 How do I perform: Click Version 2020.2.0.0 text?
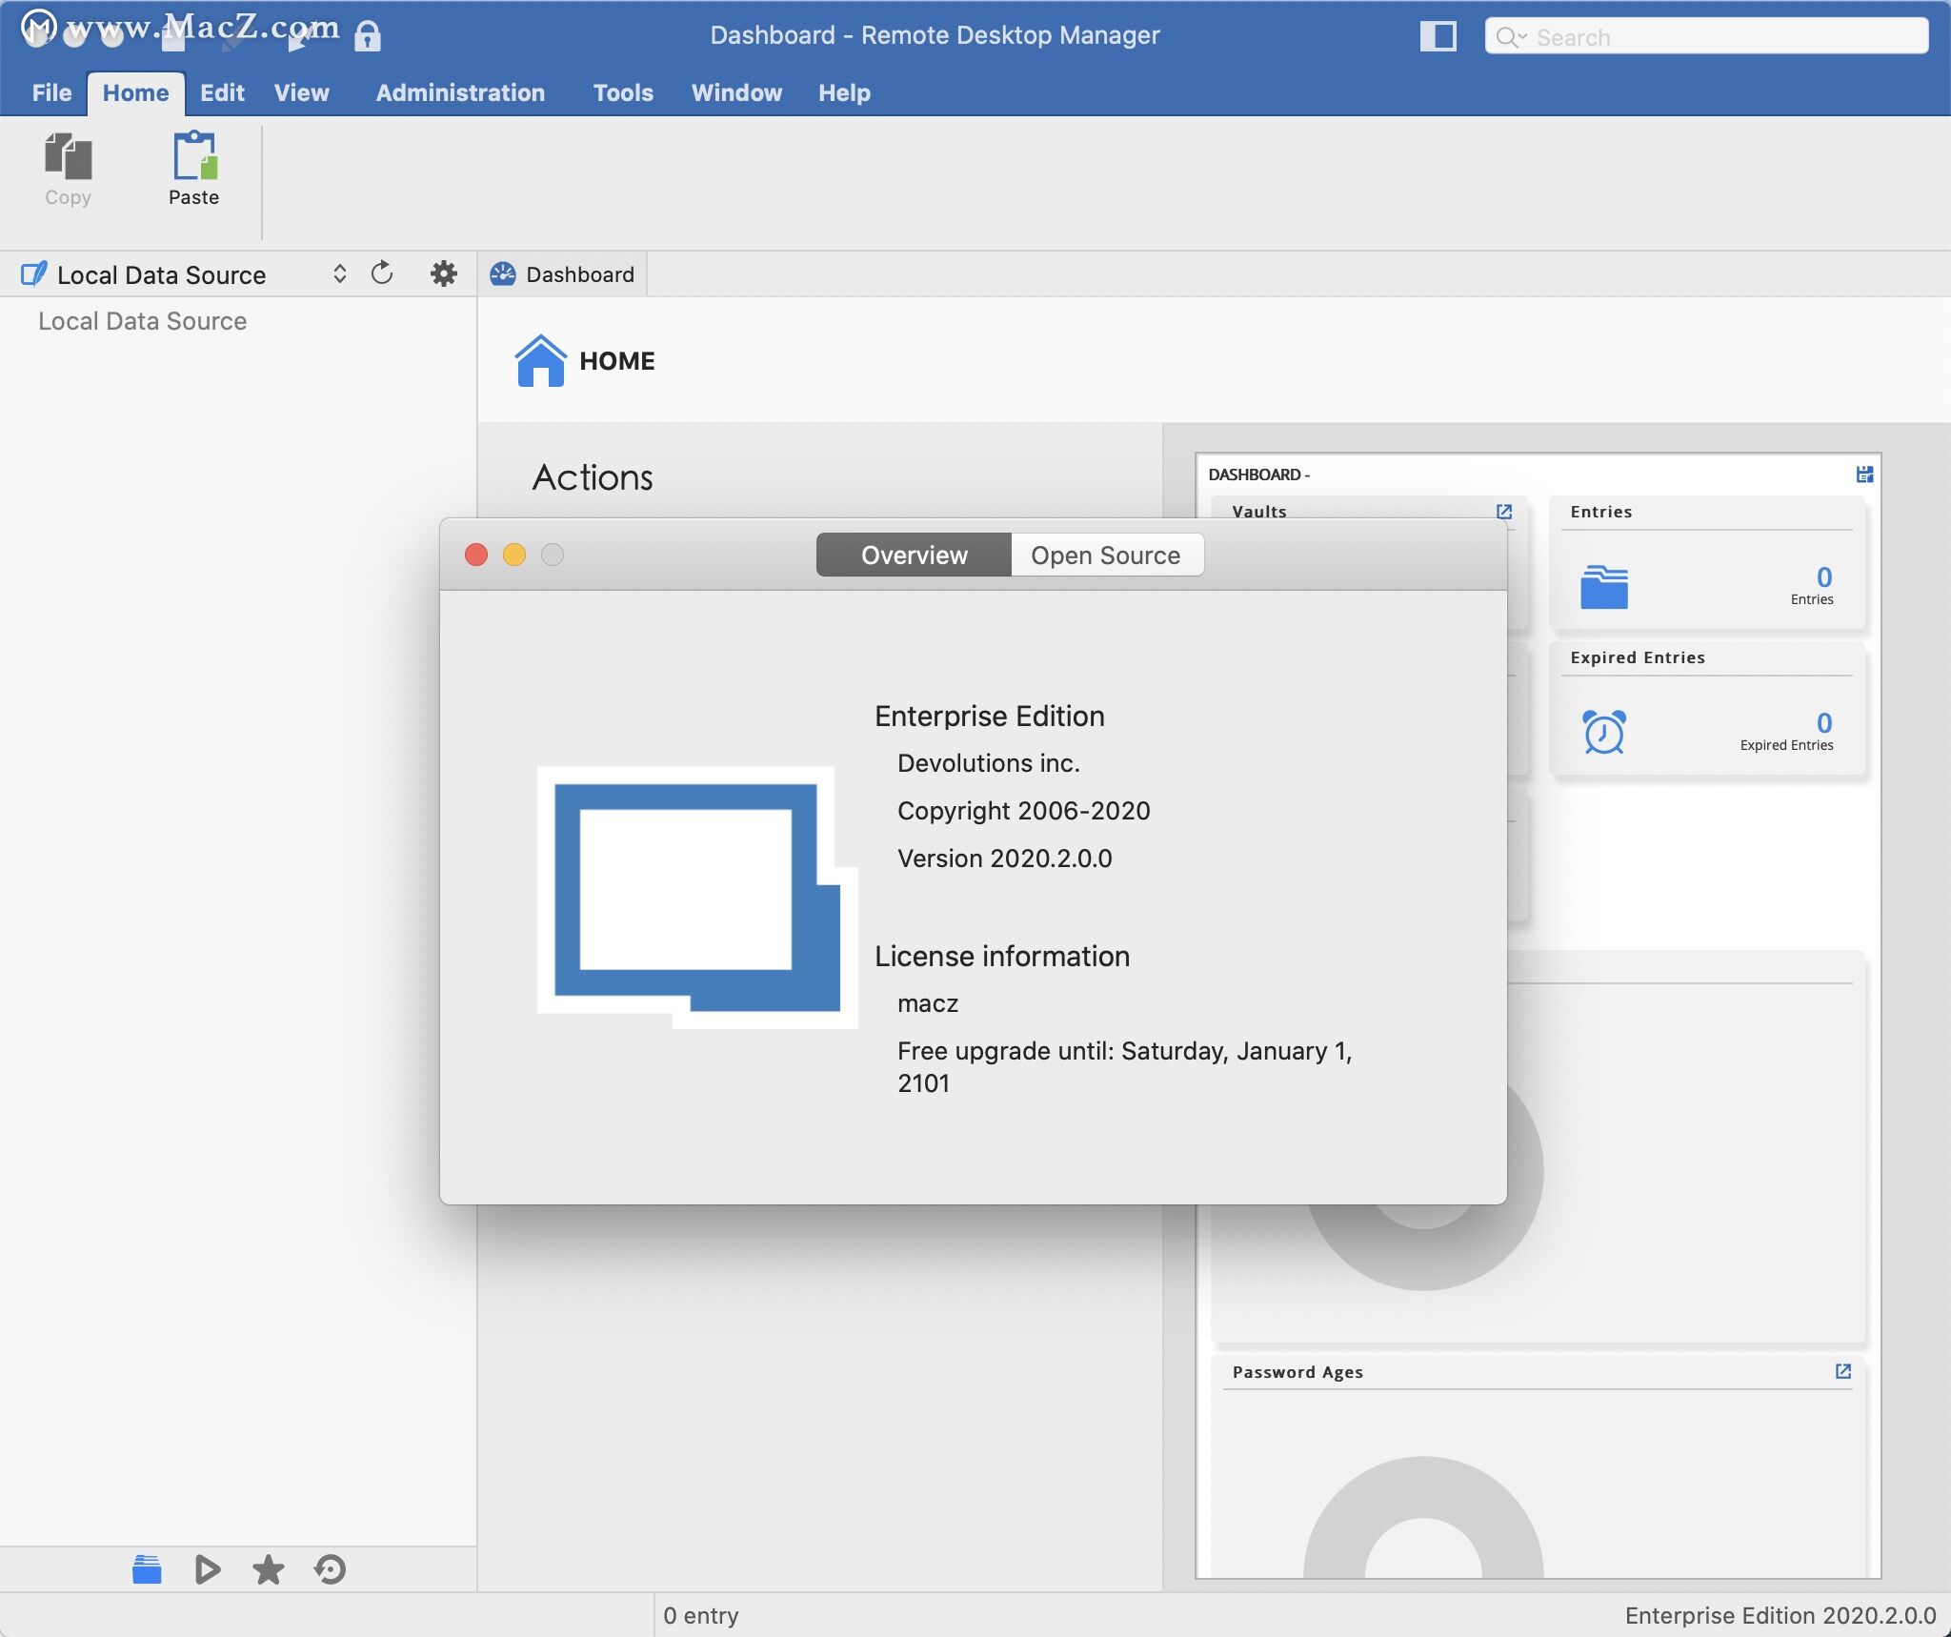coord(1004,858)
